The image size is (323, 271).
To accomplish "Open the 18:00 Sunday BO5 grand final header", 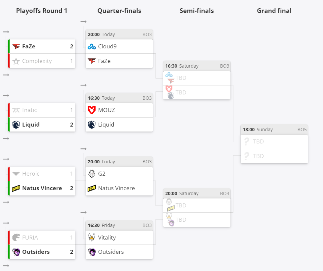I will click(x=274, y=130).
